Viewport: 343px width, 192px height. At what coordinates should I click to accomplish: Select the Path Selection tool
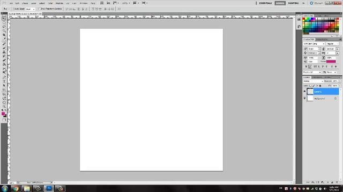4,85
